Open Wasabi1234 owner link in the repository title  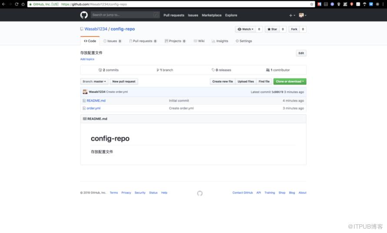[96, 29]
